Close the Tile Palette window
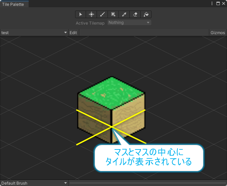227x186 pixels. point(224,3)
